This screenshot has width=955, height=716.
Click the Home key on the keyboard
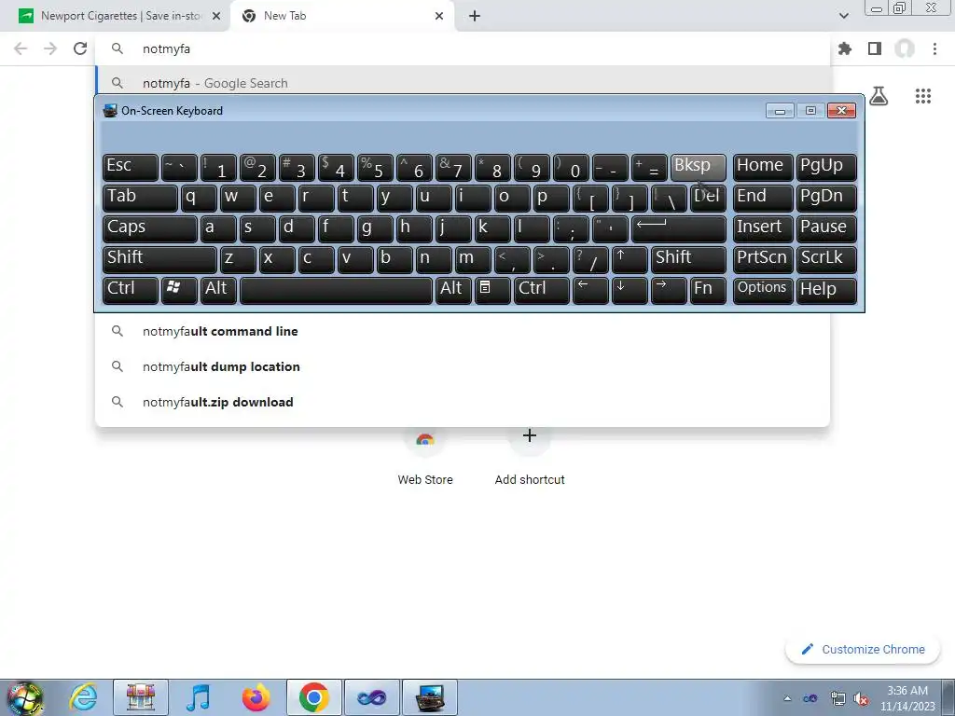click(x=763, y=167)
